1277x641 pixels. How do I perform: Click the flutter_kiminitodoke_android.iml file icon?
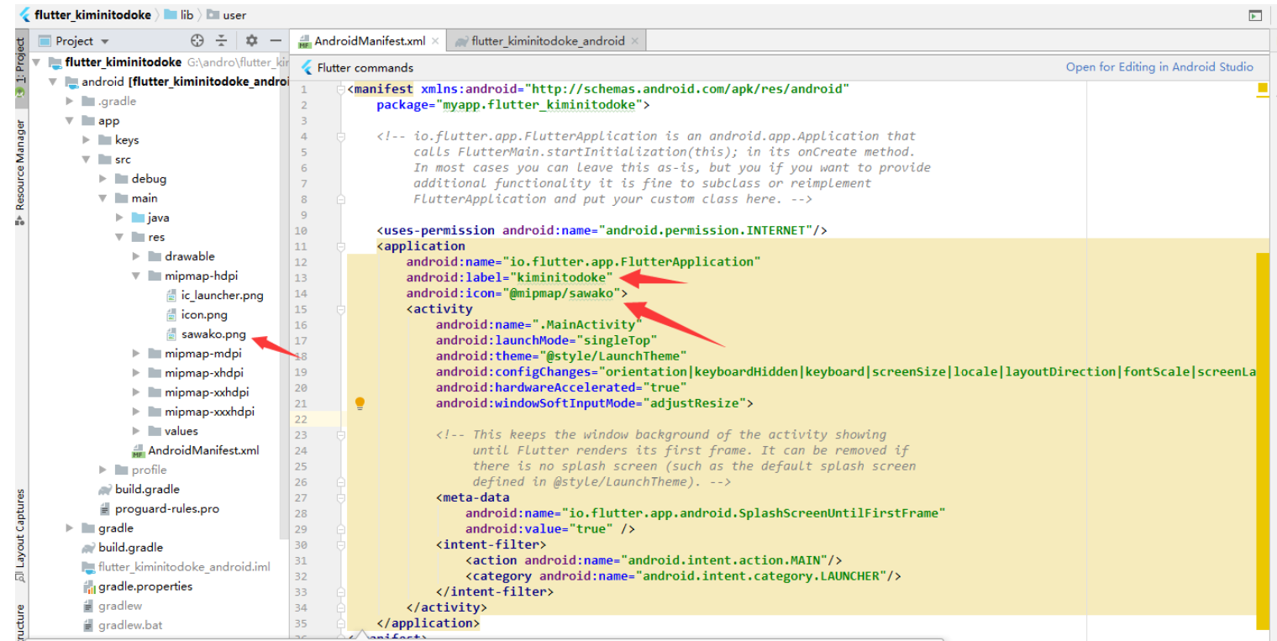coord(88,567)
